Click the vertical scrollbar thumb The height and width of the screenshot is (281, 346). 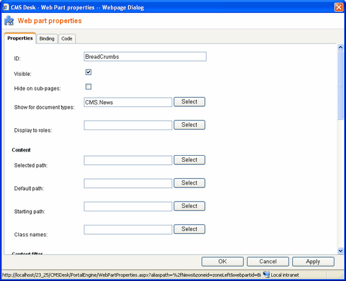340,85
